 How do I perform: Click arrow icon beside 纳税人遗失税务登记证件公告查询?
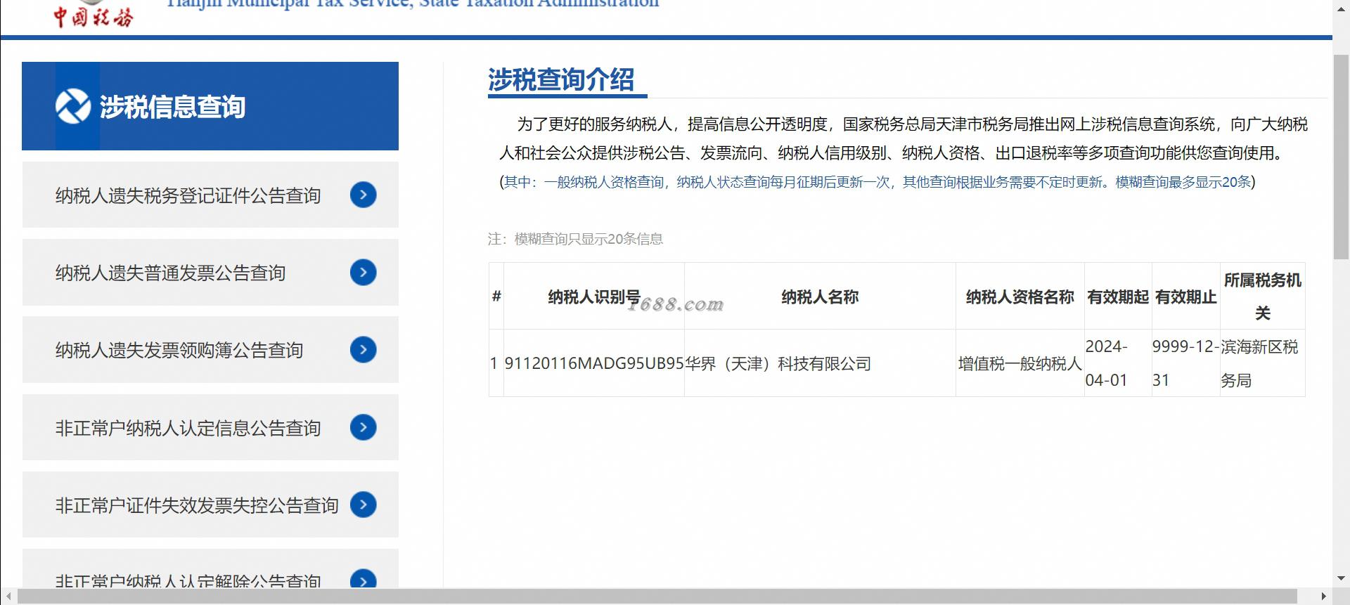click(364, 195)
